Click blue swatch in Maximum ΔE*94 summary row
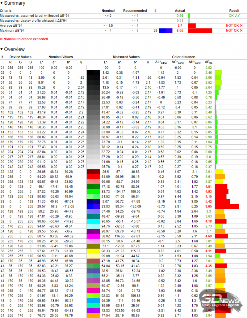This screenshot has height=318, width=247. tap(165, 31)
